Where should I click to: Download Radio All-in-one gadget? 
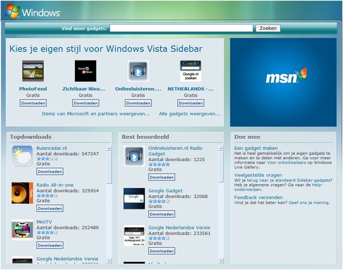coord(50,208)
